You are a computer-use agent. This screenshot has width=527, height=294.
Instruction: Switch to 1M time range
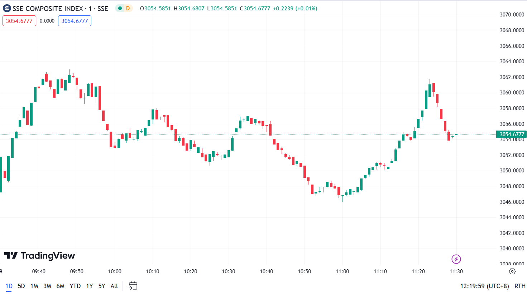[34, 286]
